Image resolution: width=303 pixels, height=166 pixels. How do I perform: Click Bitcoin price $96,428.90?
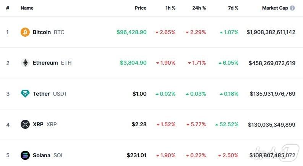131,32
